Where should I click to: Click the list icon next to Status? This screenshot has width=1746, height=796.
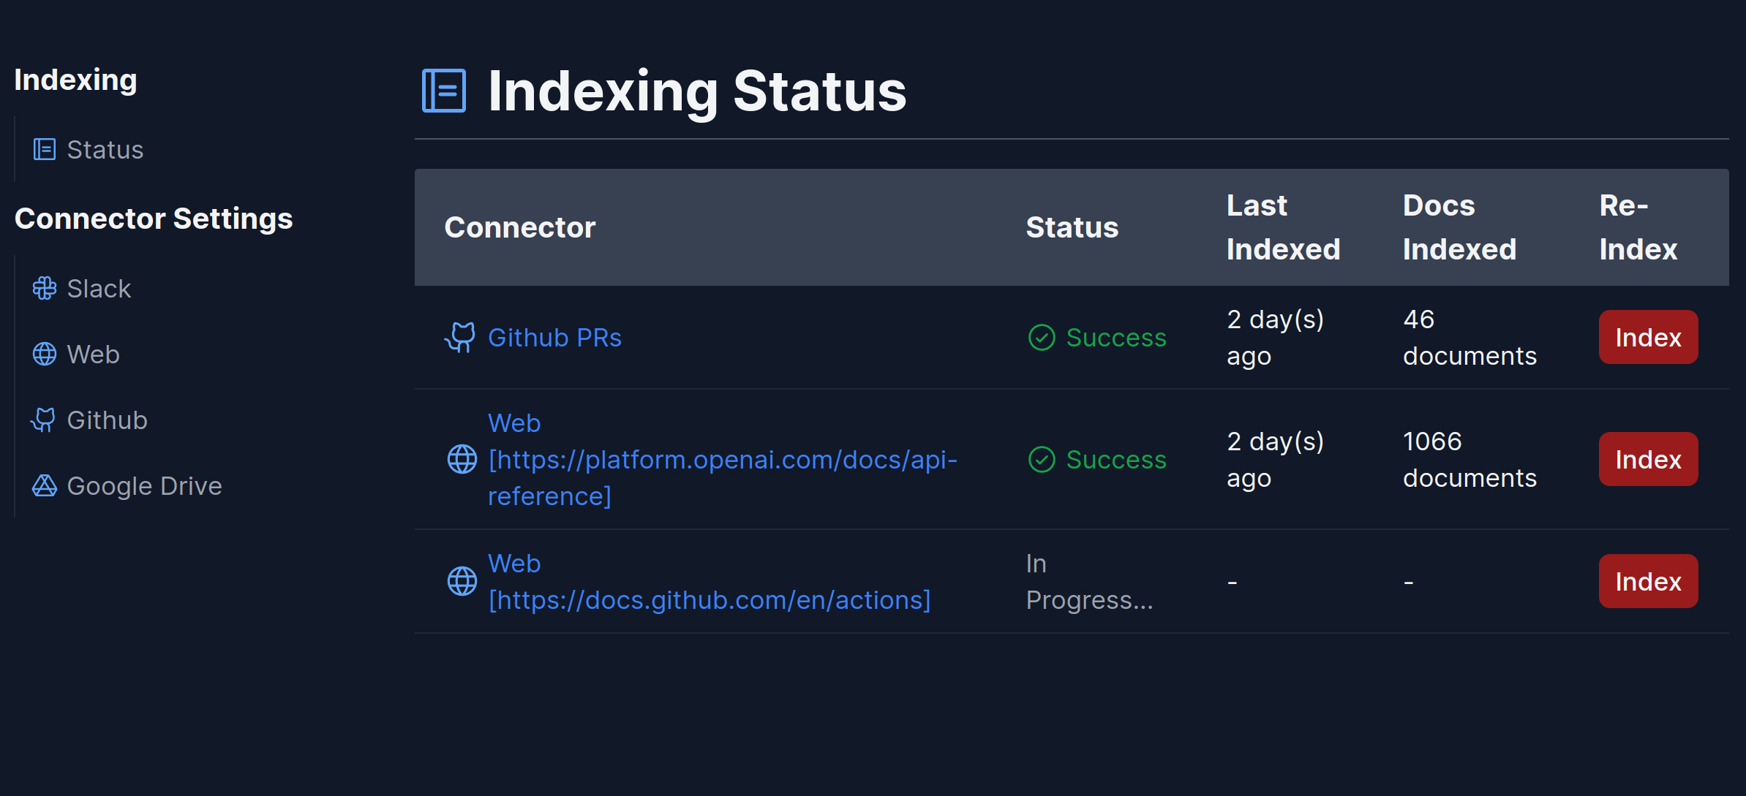tap(45, 149)
